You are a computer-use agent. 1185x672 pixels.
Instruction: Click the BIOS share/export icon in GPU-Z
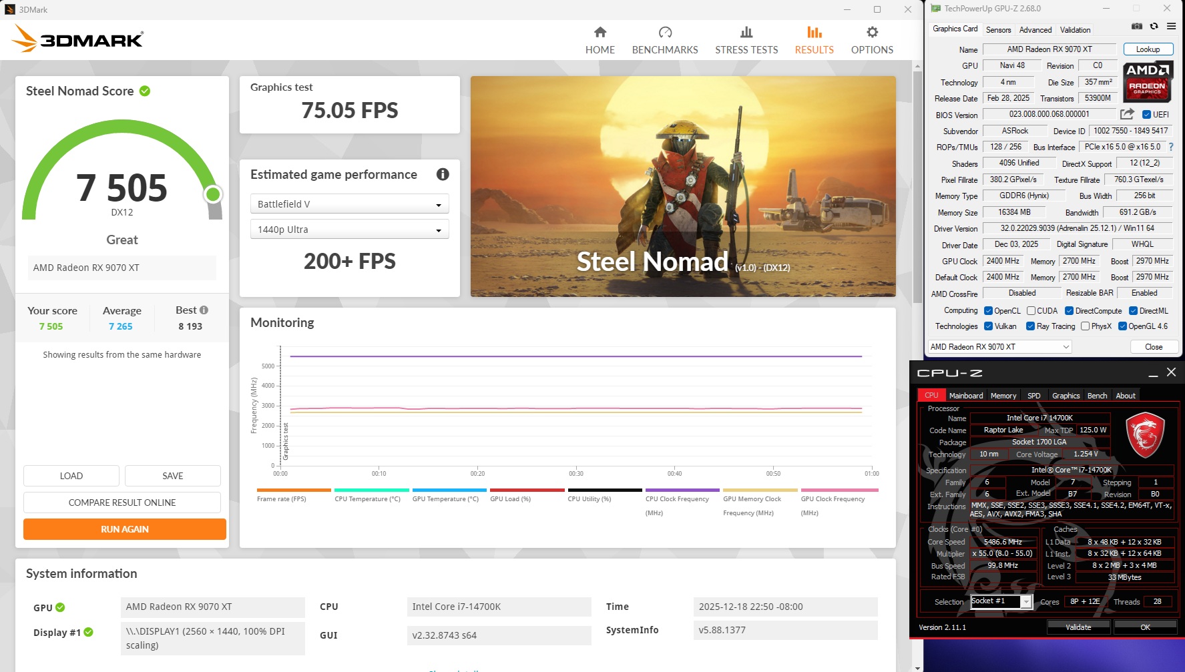(1128, 114)
